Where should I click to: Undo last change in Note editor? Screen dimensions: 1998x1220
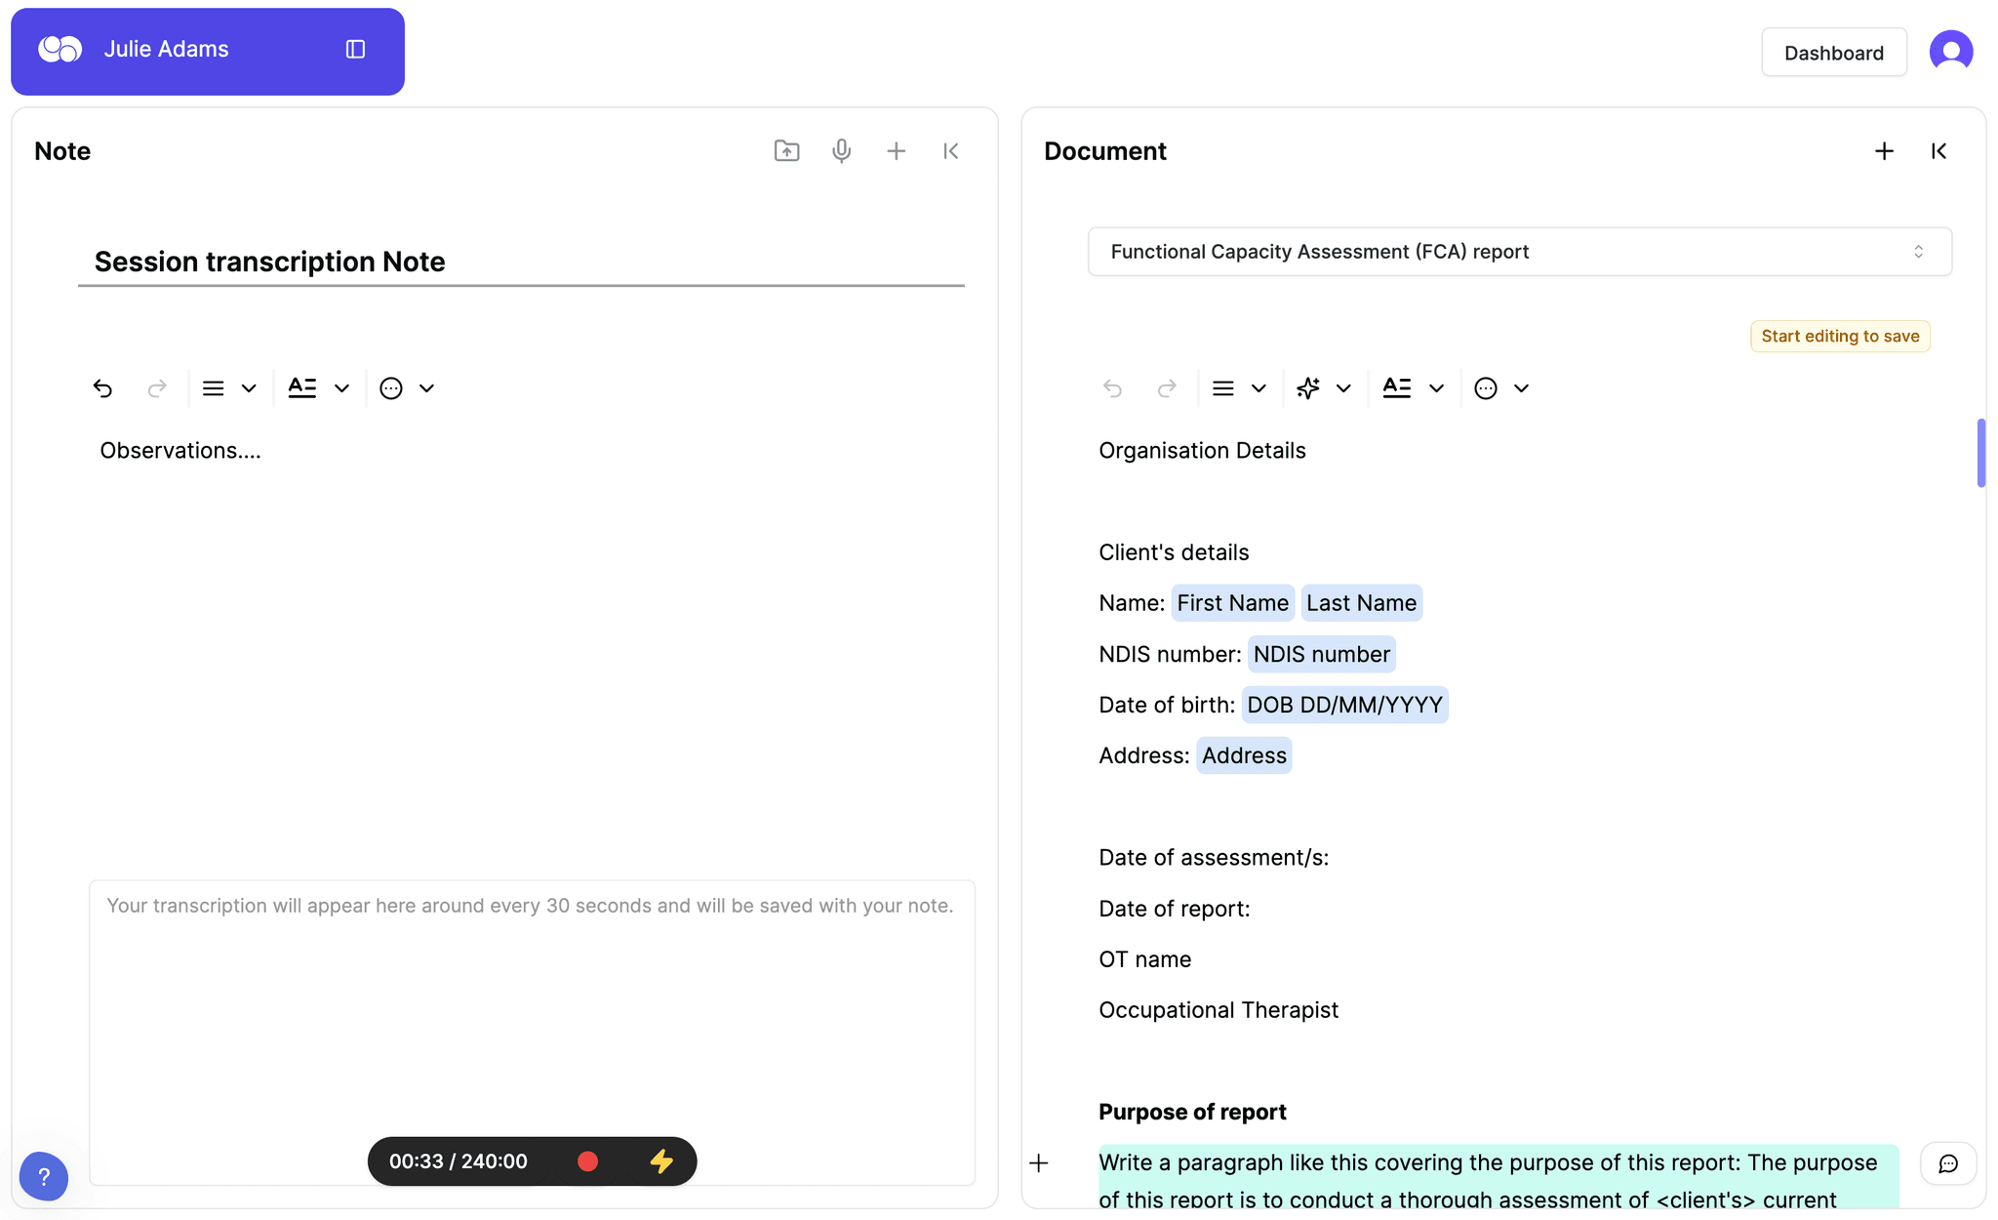(x=102, y=388)
